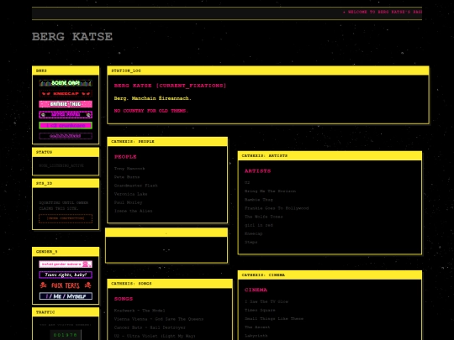Click the CATHEXIS: PEOPLE panel header

(x=167, y=142)
